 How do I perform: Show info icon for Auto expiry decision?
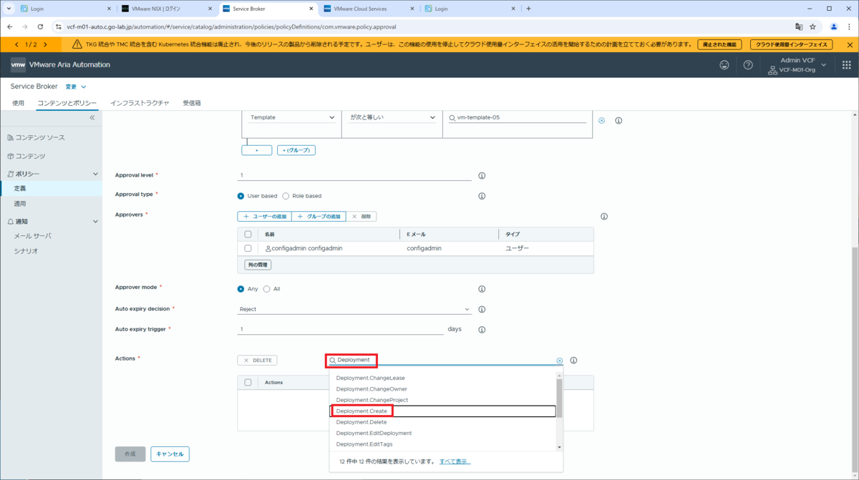[482, 310]
